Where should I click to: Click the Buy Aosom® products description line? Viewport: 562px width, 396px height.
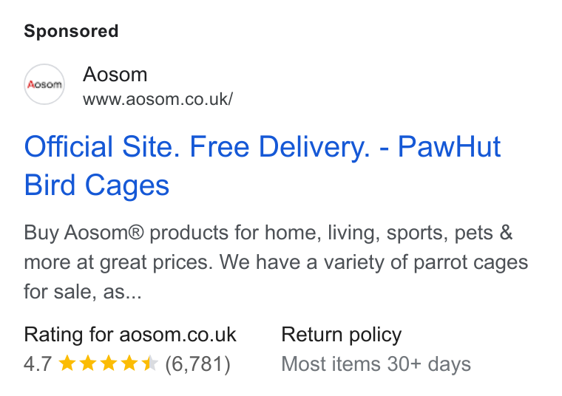tap(268, 233)
